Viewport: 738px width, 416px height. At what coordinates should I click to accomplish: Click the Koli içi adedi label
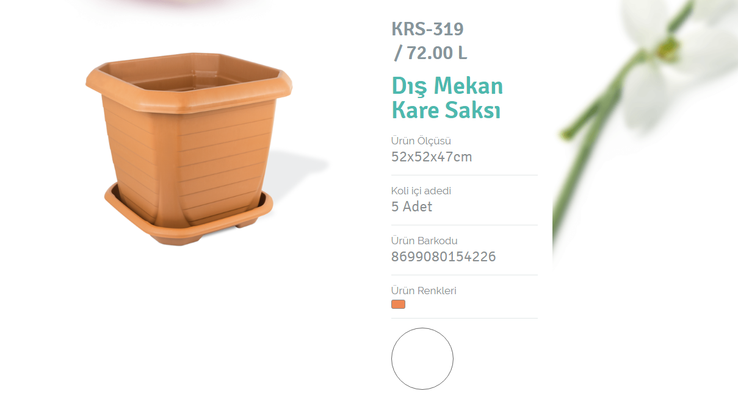[421, 191]
